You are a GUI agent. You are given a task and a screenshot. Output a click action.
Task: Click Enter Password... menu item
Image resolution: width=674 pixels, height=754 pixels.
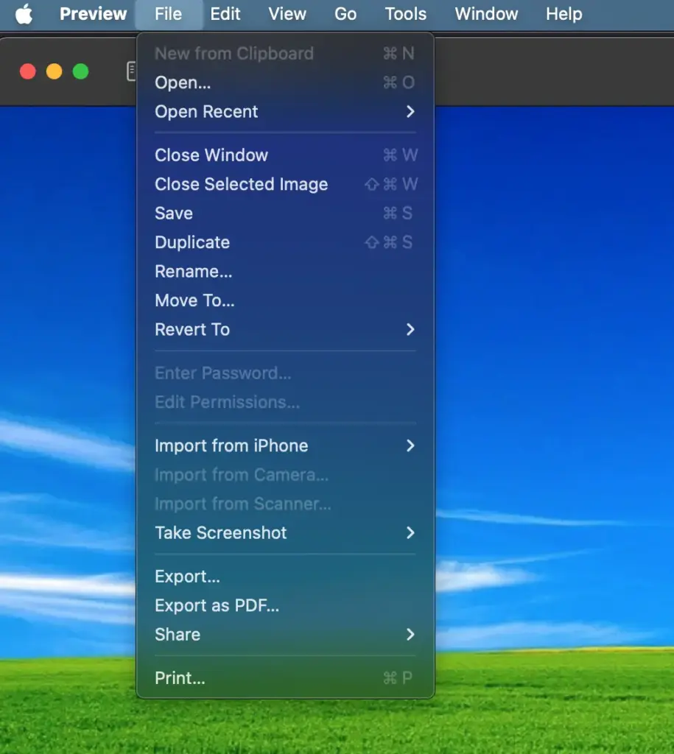coord(285,373)
